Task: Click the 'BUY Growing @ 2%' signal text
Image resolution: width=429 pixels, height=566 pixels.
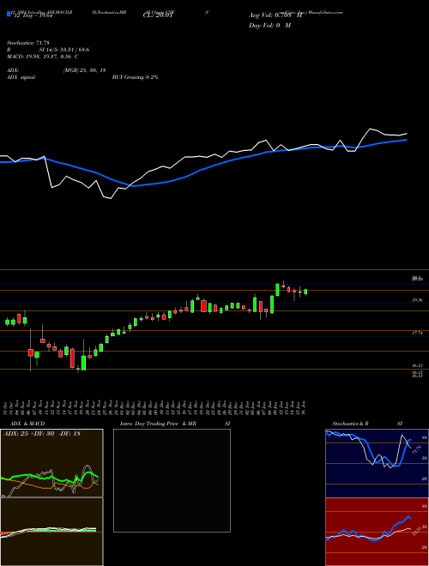Action: coord(135,77)
